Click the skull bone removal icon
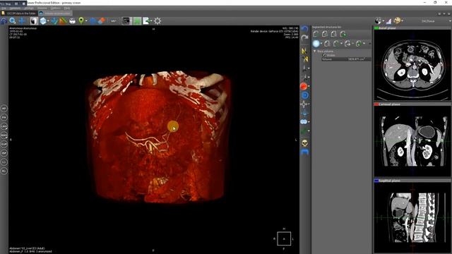This screenshot has height=254, width=452. (x=304, y=143)
